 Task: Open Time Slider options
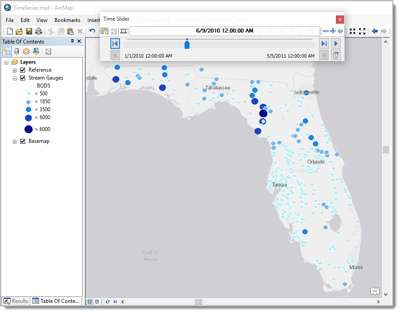pos(114,31)
